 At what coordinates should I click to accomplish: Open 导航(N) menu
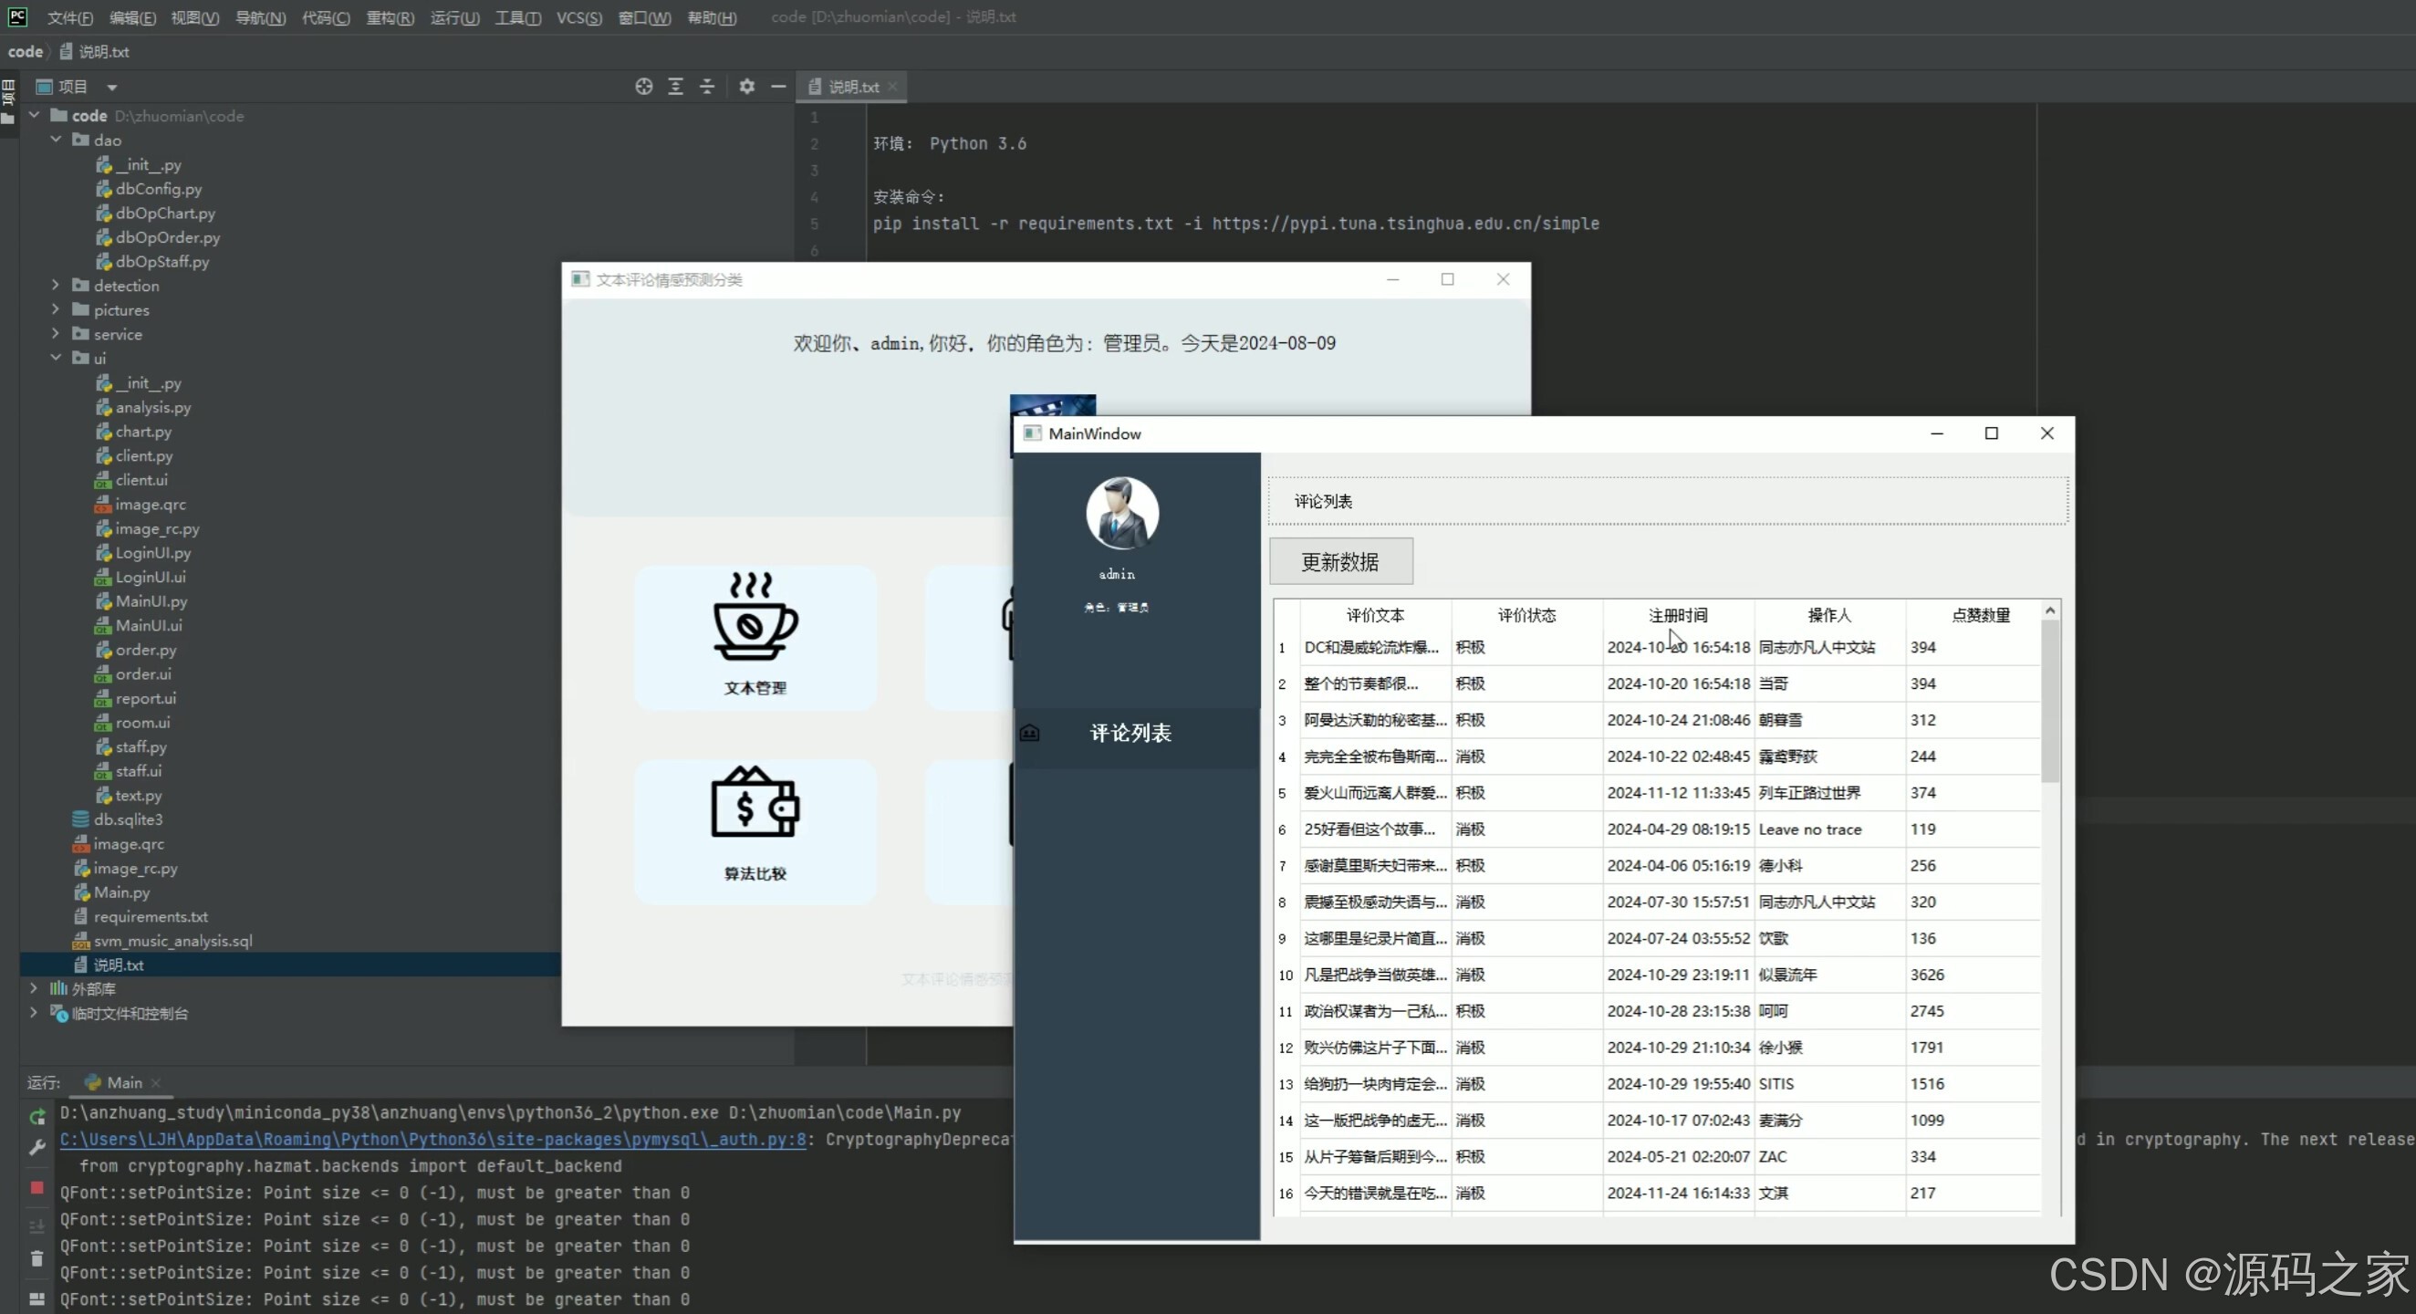coord(260,18)
